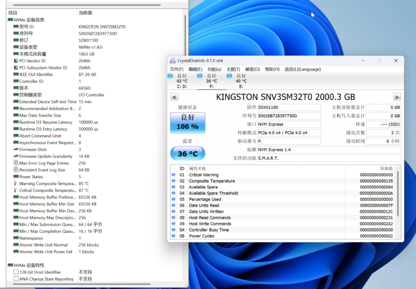The height and width of the screenshot is (289, 416).
Task: Click the log icon beside Persistent Event Log Size
Action: [16, 170]
